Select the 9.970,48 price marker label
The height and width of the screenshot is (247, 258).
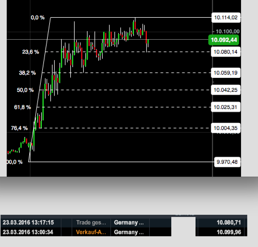click(x=227, y=162)
